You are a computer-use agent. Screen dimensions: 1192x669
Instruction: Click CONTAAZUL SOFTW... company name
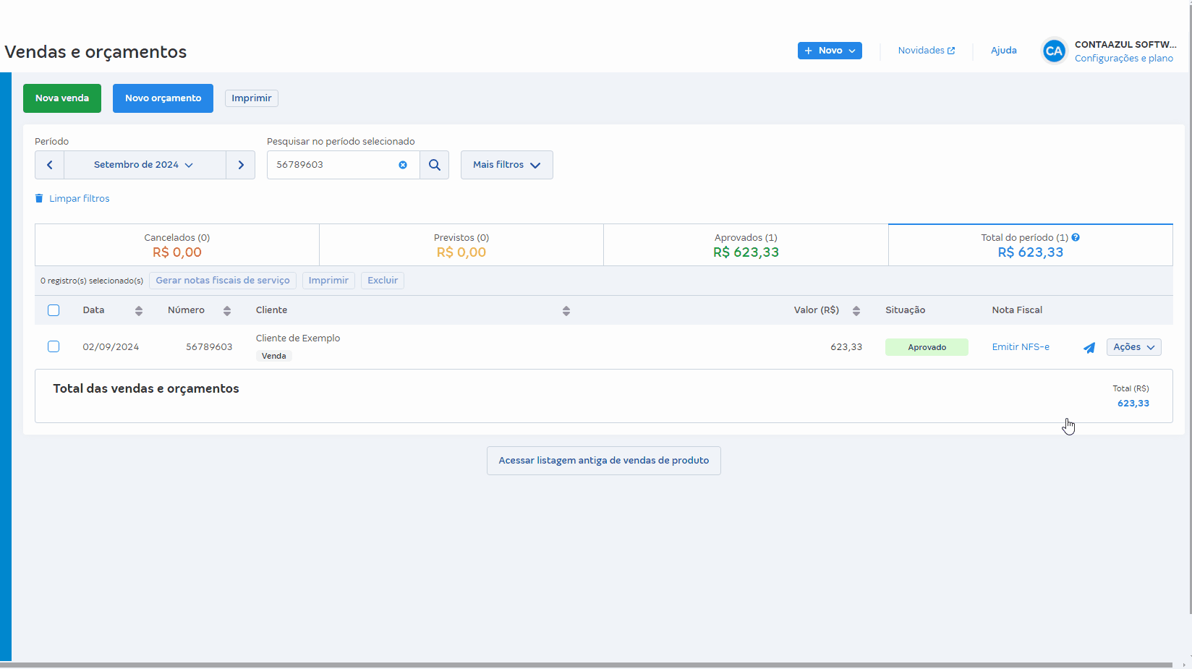click(1125, 45)
